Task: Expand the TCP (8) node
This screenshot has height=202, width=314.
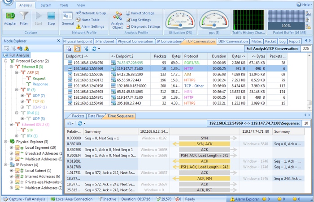Action: pyautogui.click(x=22, y=101)
